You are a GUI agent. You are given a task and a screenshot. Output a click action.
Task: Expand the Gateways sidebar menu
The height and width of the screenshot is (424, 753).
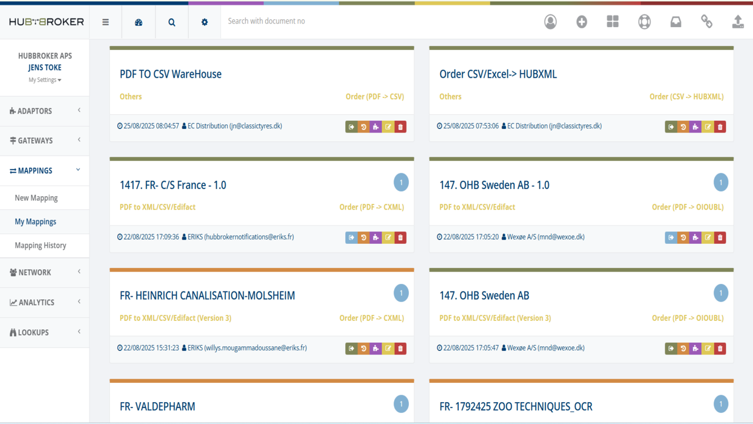(x=45, y=141)
